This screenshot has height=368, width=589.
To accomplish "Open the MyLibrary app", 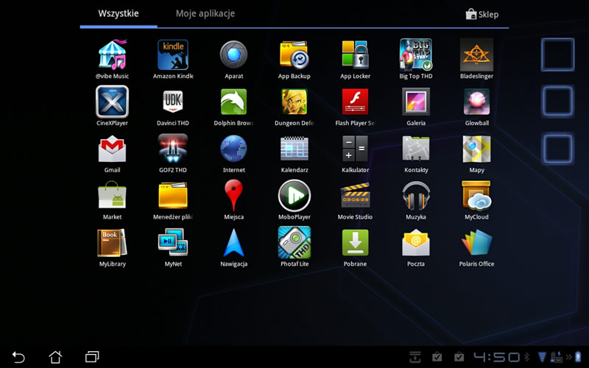I will pyautogui.click(x=112, y=243).
